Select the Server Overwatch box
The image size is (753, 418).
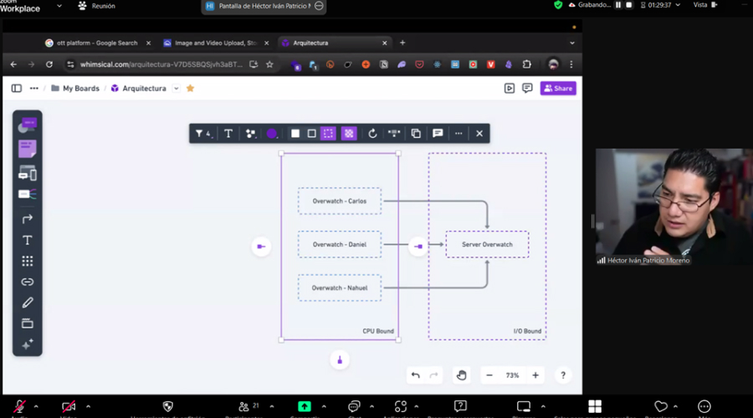[x=487, y=244]
